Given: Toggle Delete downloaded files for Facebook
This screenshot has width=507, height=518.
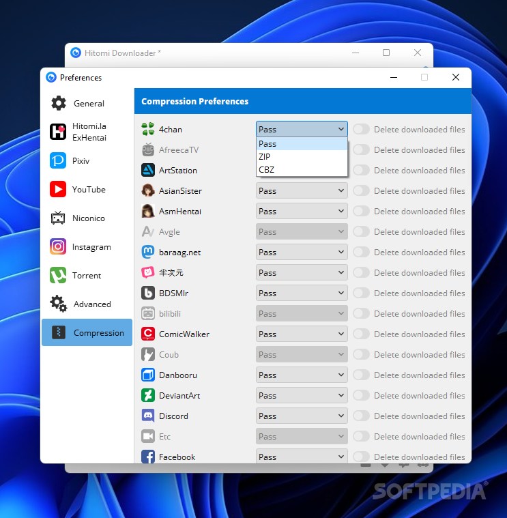Looking at the screenshot, I should tap(361, 457).
